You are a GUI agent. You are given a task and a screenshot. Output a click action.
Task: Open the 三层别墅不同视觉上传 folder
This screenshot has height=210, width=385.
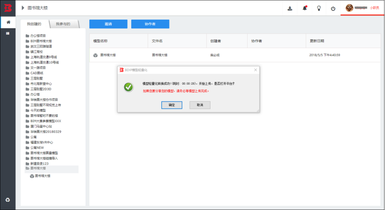coord(46,105)
